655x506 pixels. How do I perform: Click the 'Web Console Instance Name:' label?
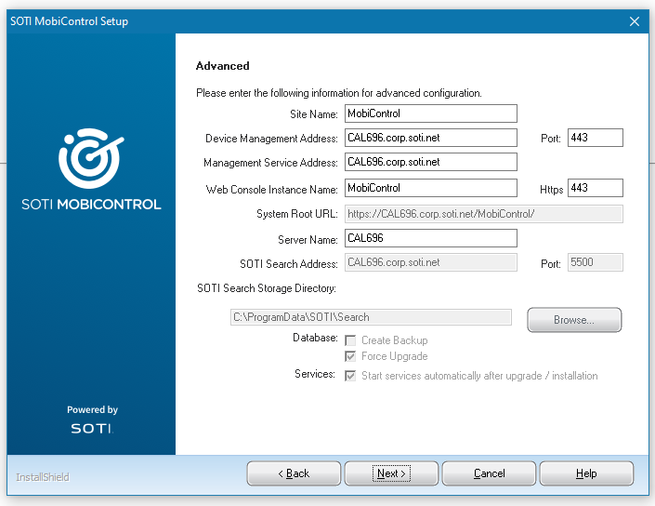pyautogui.click(x=272, y=190)
